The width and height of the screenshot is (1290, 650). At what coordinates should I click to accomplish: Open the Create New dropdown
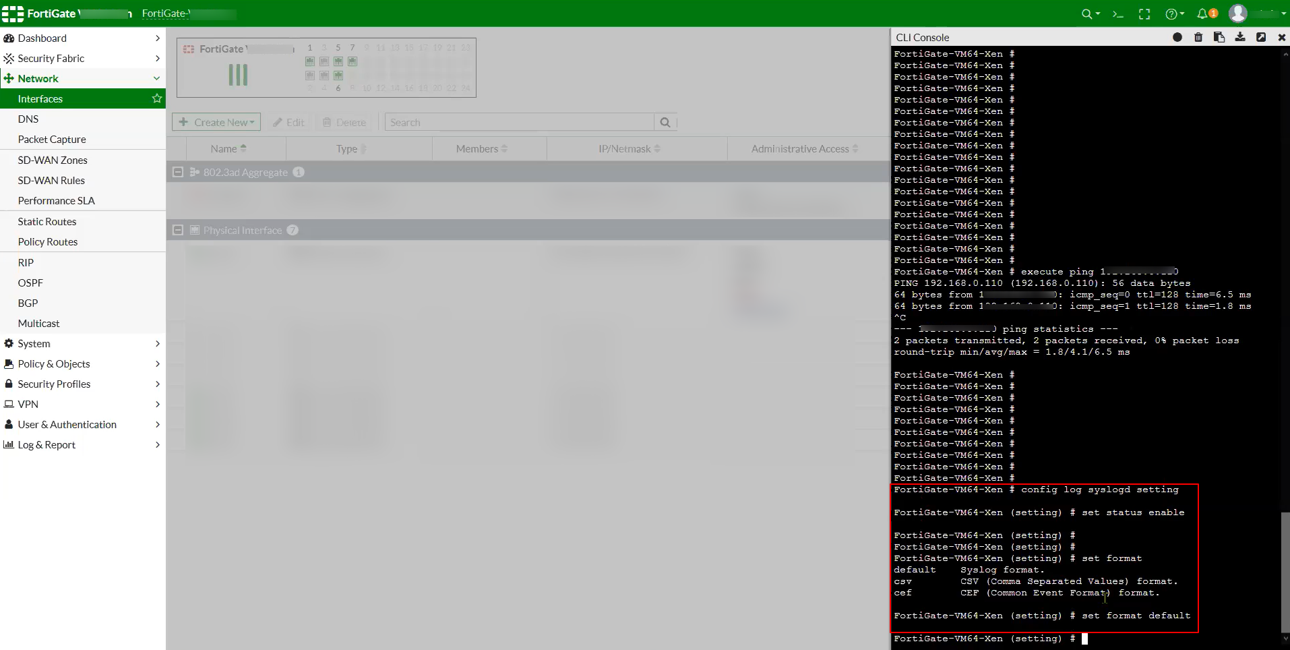tap(216, 122)
